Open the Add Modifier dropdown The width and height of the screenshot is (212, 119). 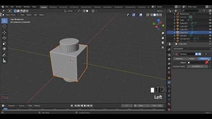(192, 49)
